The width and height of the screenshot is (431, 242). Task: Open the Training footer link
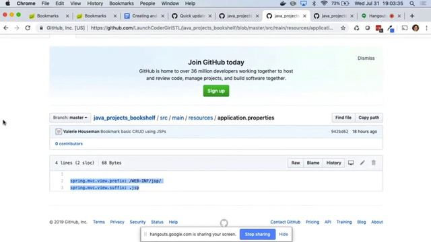click(344, 222)
